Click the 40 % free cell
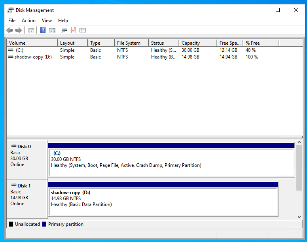The width and height of the screenshot is (307, 242). point(250,50)
